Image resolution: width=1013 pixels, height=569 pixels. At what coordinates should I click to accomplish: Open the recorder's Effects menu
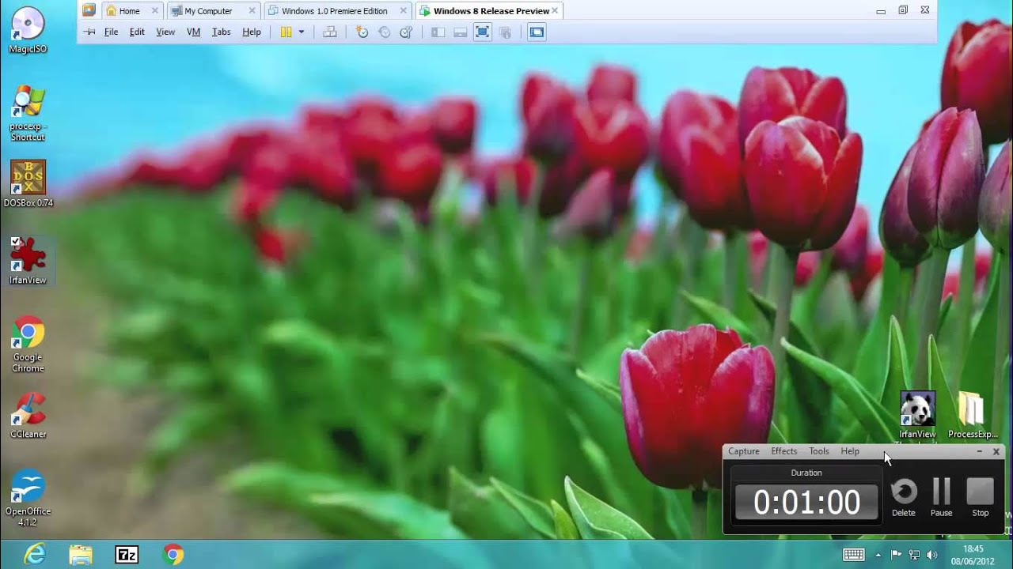[x=784, y=451]
